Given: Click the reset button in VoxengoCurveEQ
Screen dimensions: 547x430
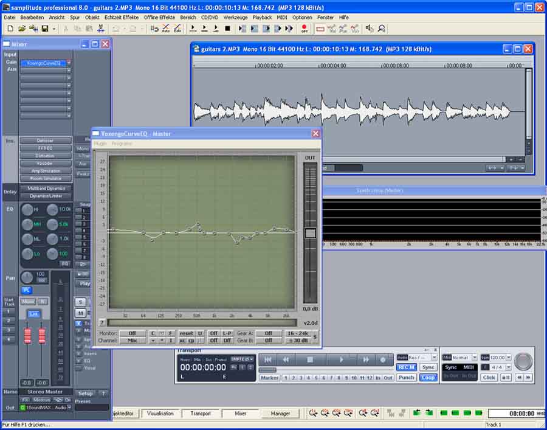Looking at the screenshot, I should (187, 333).
